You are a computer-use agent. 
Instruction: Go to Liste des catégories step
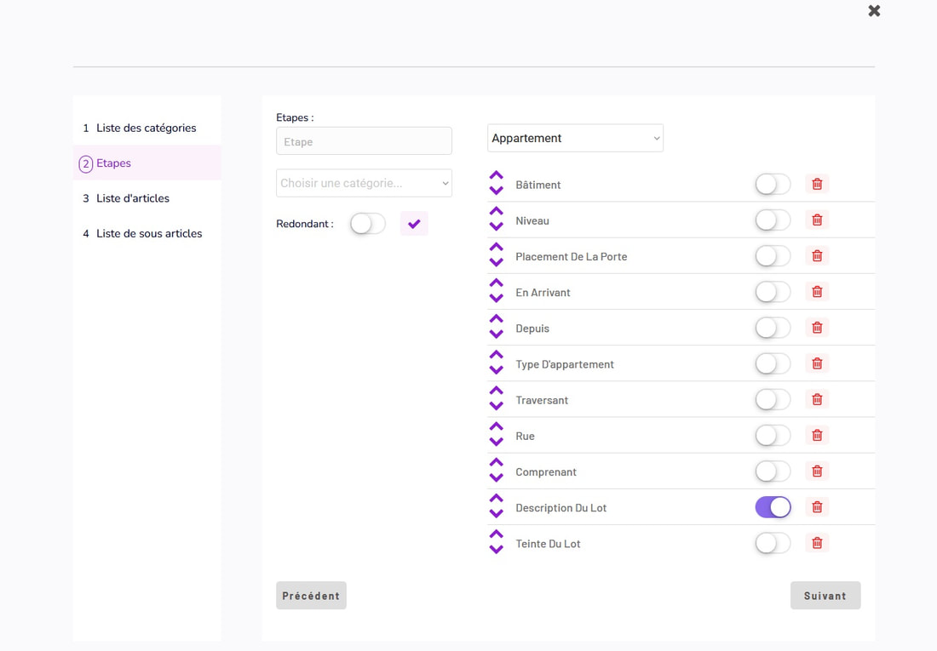(x=146, y=128)
